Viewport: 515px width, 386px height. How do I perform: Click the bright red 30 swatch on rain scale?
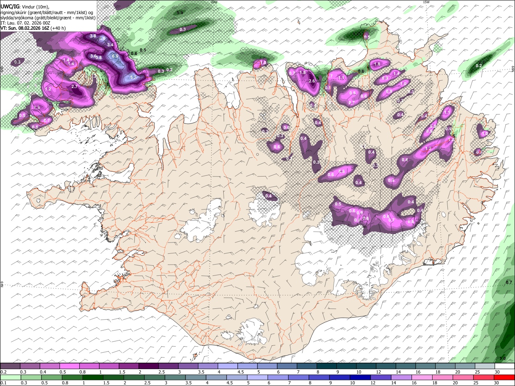point(504,377)
